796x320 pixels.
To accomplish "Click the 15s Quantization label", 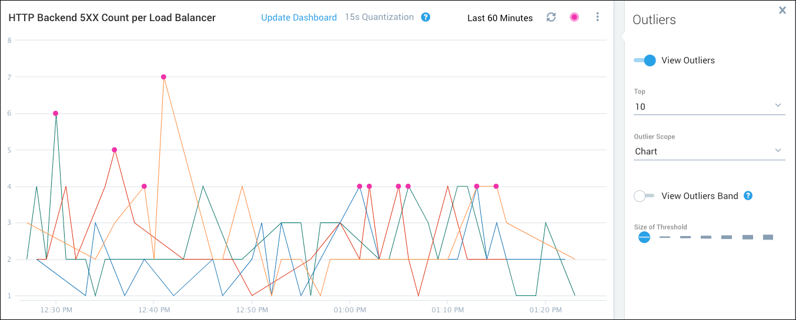I will (379, 17).
